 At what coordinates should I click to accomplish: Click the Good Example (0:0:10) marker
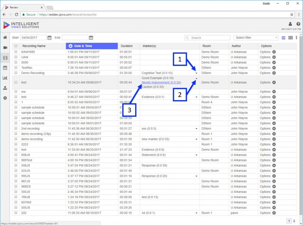point(158,78)
